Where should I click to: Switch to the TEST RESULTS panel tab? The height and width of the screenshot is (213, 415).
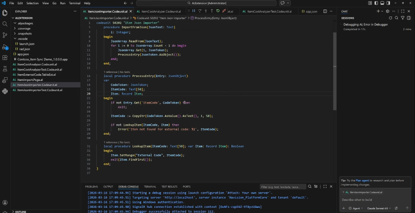point(169,187)
